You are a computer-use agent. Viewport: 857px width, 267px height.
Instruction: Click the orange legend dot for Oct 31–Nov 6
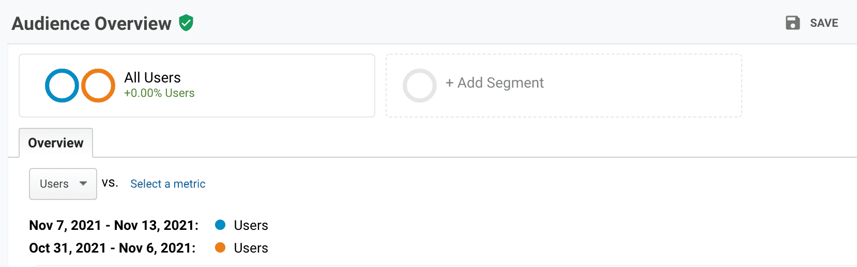[220, 247]
